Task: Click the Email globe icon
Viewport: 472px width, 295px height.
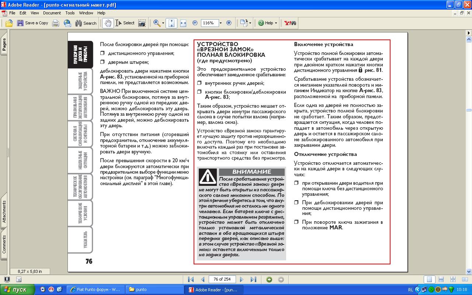Action: [67, 23]
